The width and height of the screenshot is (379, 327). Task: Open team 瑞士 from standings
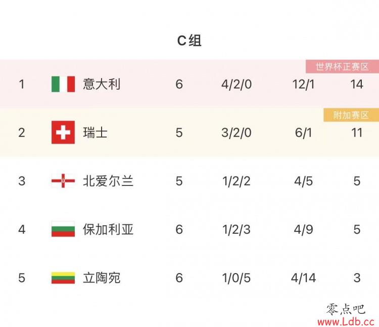[95, 133]
